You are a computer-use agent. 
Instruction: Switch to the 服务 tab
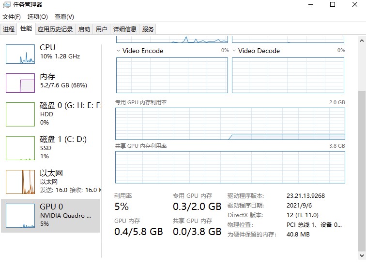point(148,29)
